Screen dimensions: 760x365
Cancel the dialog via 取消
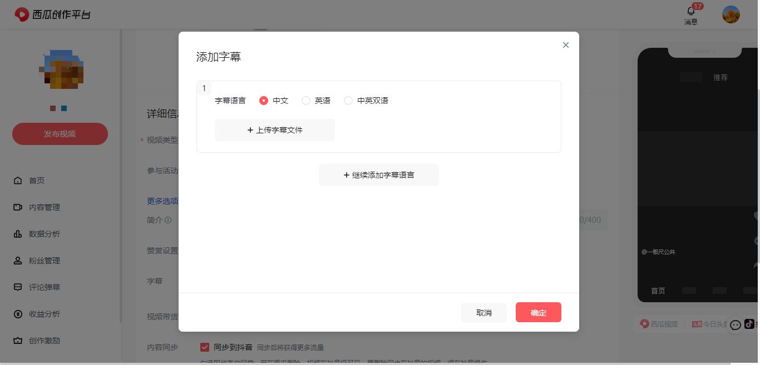coord(483,312)
